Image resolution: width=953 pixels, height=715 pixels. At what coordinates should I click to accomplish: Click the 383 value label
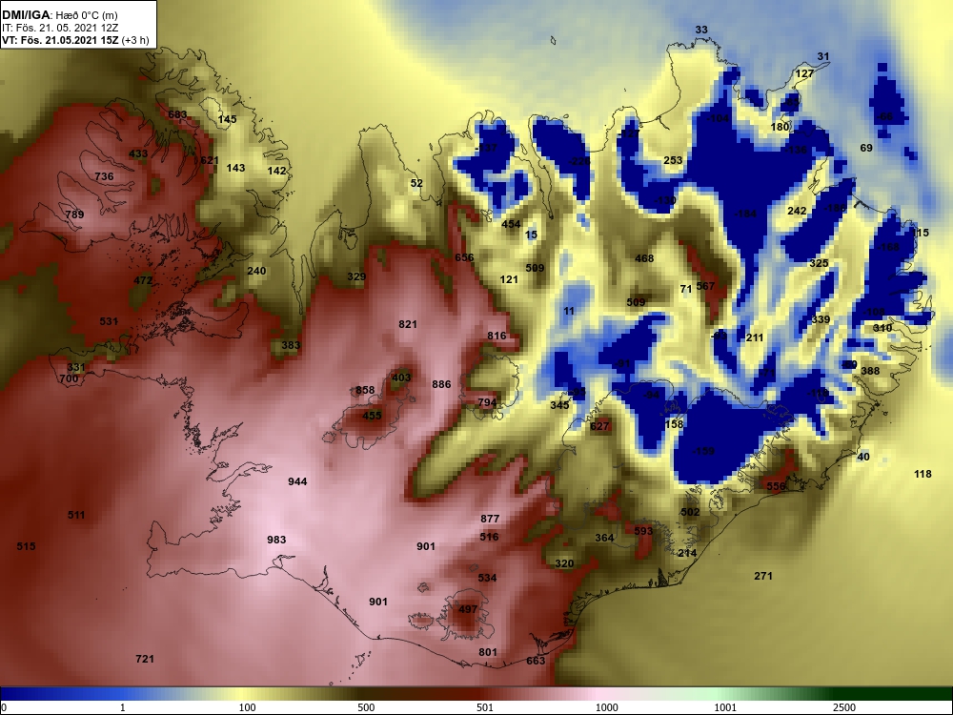click(x=291, y=345)
